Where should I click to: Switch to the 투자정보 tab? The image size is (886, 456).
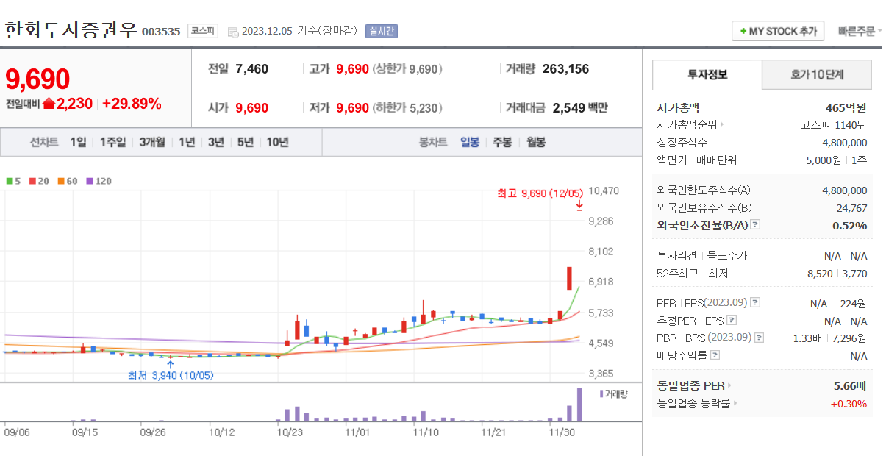coord(707,74)
